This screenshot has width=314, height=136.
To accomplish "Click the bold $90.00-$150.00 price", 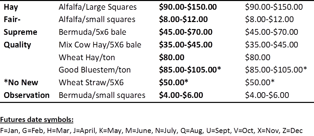I will click(188, 7).
